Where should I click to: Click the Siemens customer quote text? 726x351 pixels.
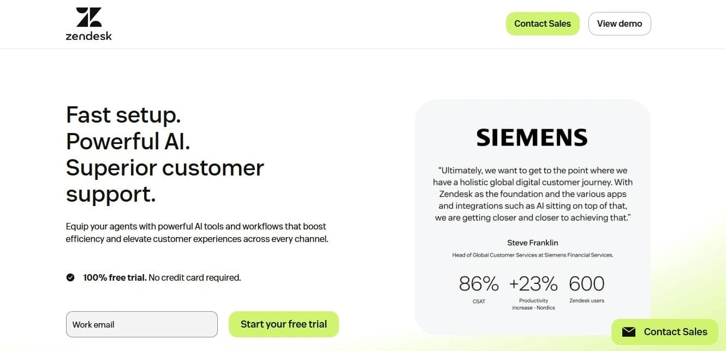click(x=532, y=193)
